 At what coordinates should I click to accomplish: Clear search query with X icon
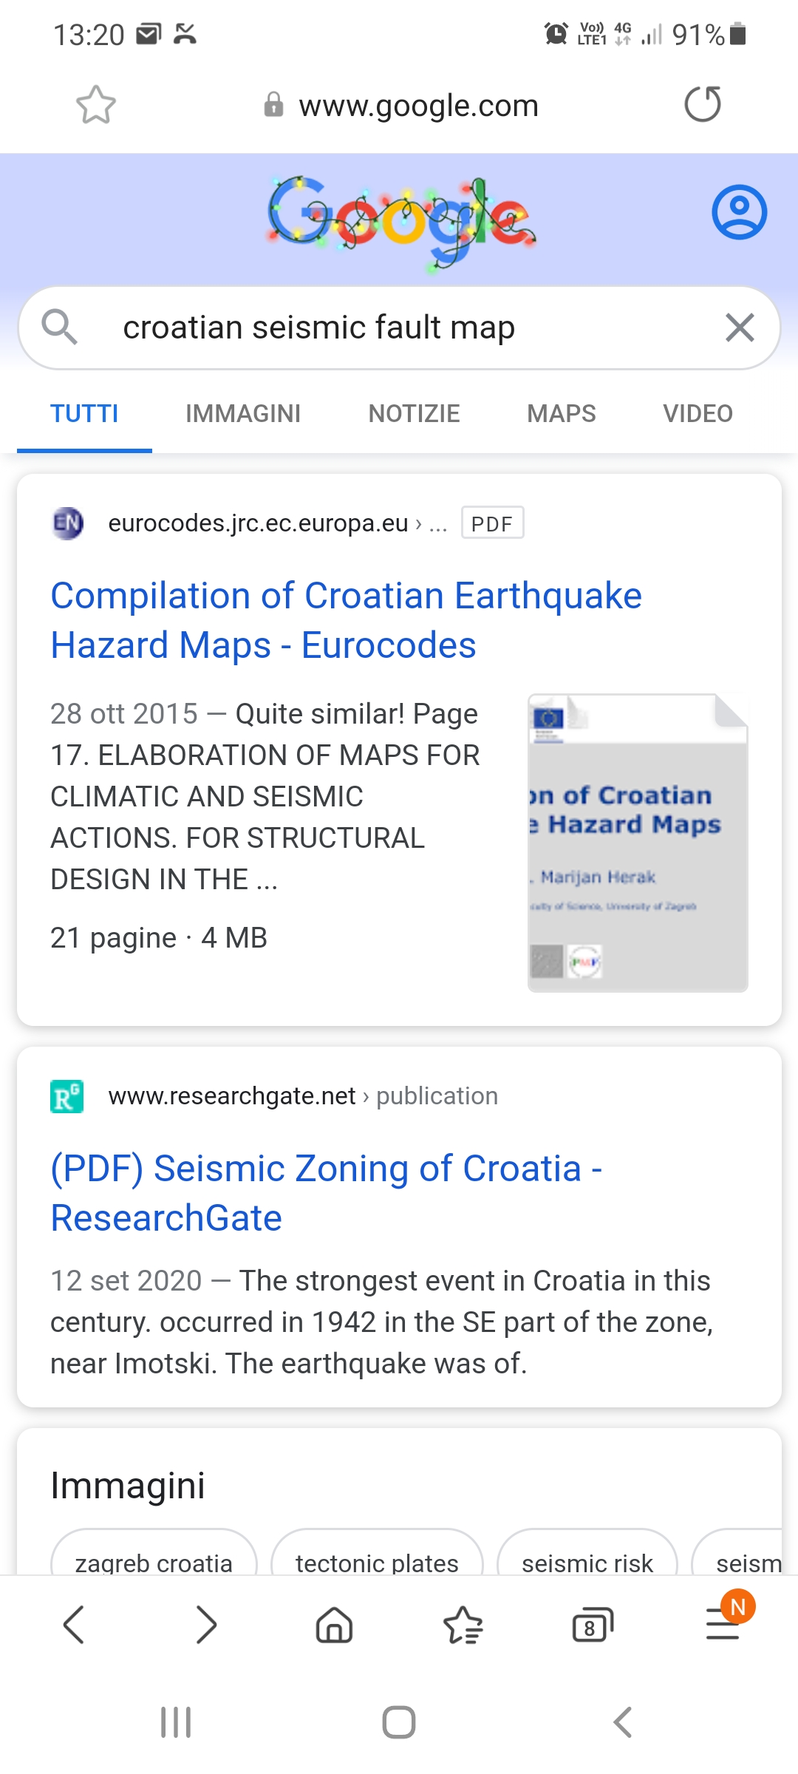[740, 327]
